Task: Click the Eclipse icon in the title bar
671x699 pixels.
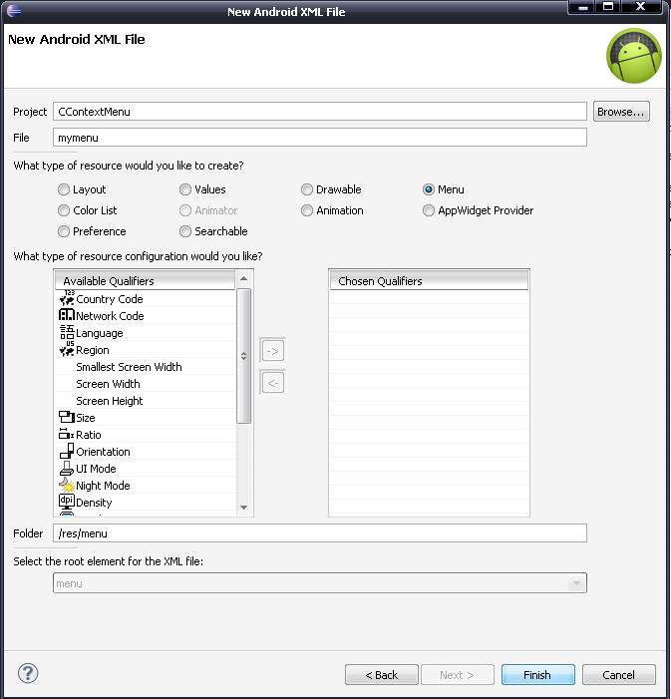Action: 13,11
